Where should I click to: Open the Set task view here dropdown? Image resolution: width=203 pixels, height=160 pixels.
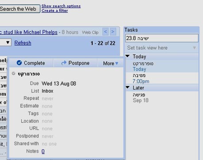[162, 48]
